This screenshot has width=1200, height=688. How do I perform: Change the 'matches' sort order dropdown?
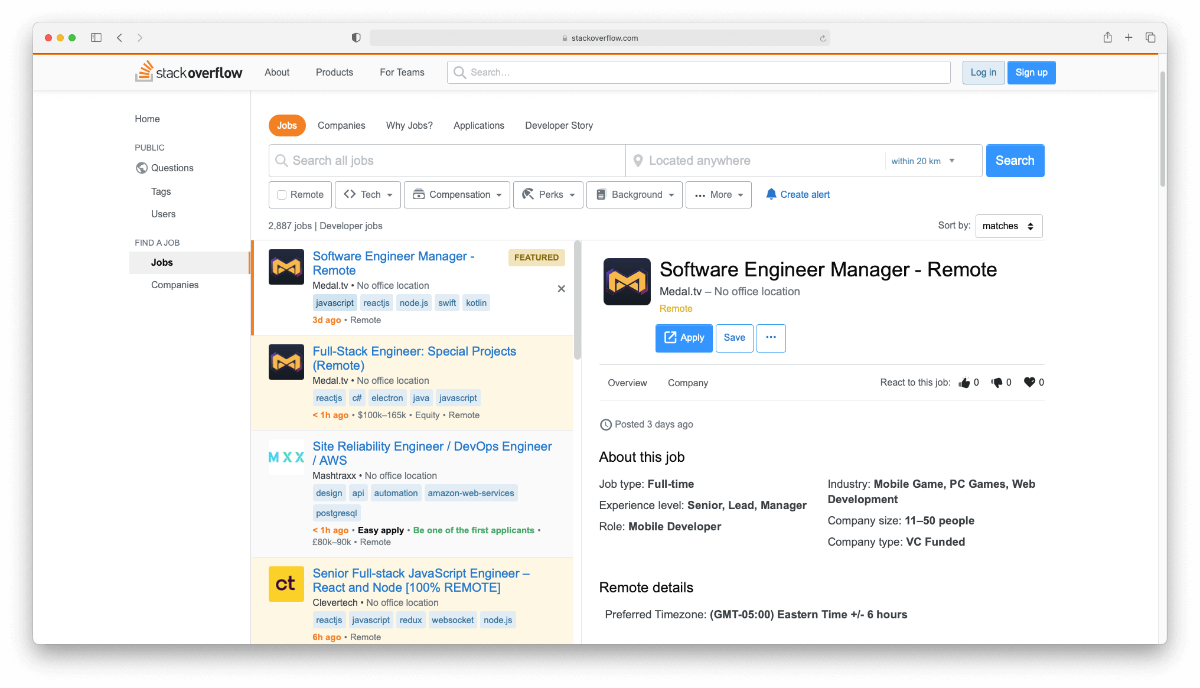[x=1008, y=226]
